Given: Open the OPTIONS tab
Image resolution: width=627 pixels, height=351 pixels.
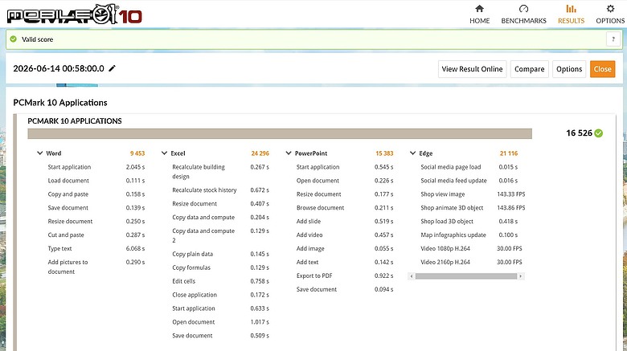Looking at the screenshot, I should point(610,14).
